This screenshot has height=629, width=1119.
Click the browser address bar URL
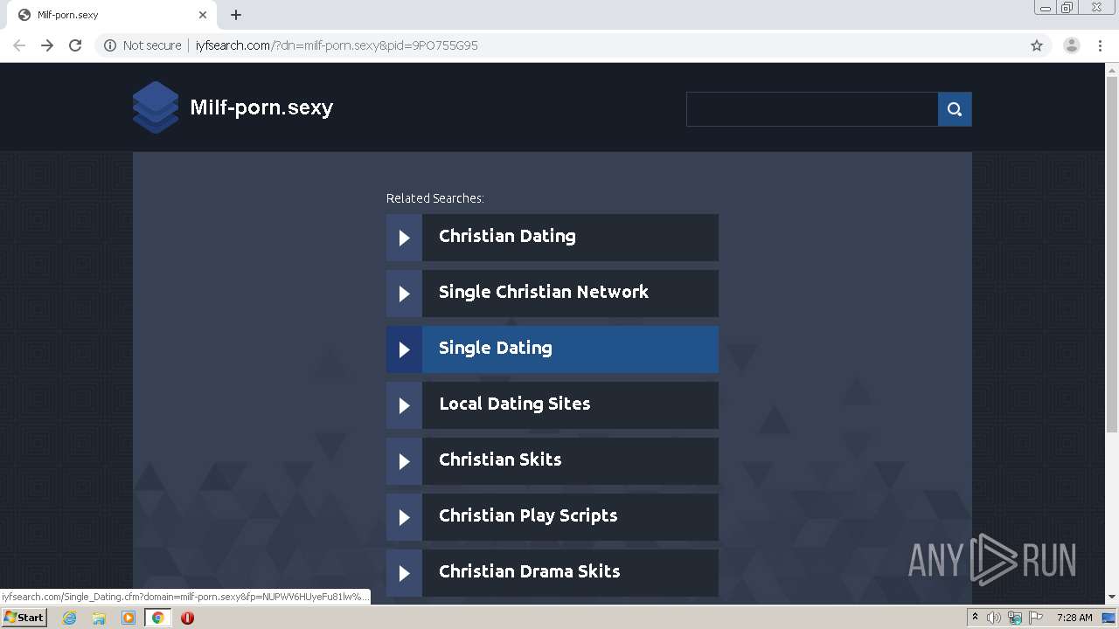(337, 45)
